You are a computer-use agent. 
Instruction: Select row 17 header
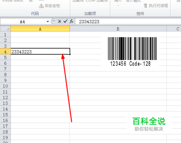pos(5,126)
